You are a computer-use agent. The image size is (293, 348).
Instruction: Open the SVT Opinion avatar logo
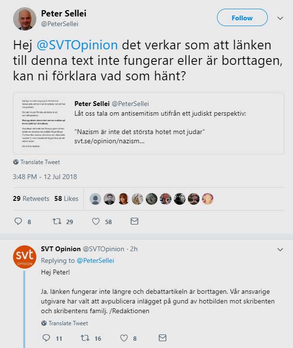(24, 257)
